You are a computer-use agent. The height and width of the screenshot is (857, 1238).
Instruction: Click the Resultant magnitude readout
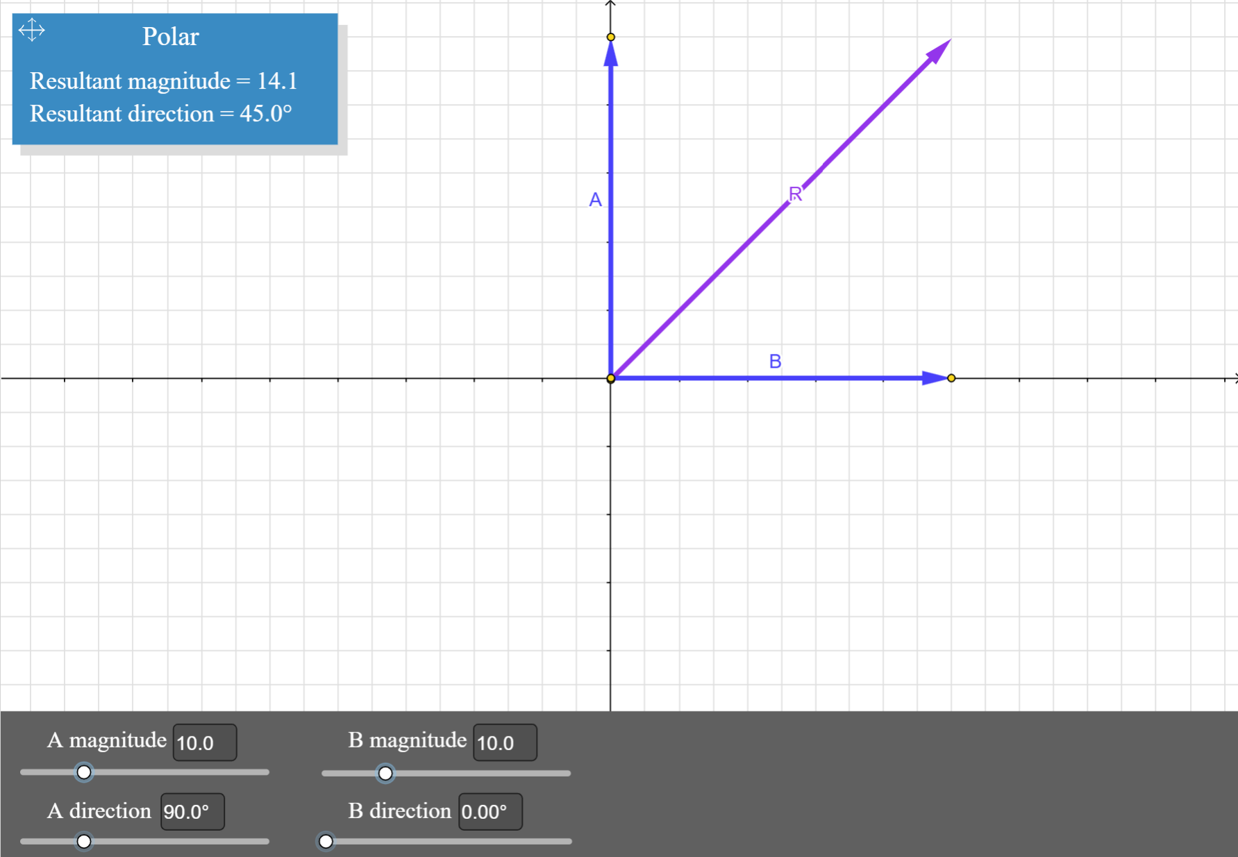pos(165,81)
